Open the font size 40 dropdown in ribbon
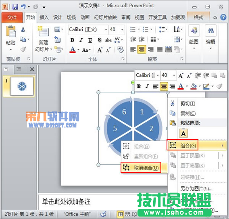 click(122, 29)
